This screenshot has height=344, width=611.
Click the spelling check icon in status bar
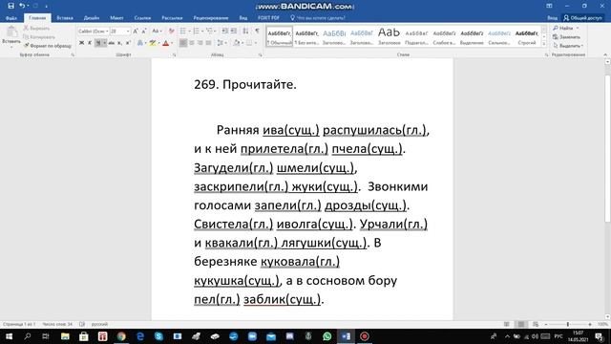pos(82,324)
